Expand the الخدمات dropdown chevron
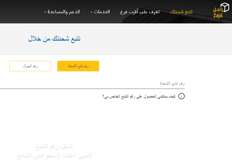 point(91,12)
